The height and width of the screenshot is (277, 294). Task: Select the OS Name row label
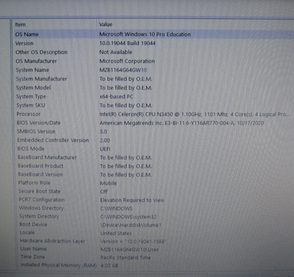pyautogui.click(x=27, y=34)
